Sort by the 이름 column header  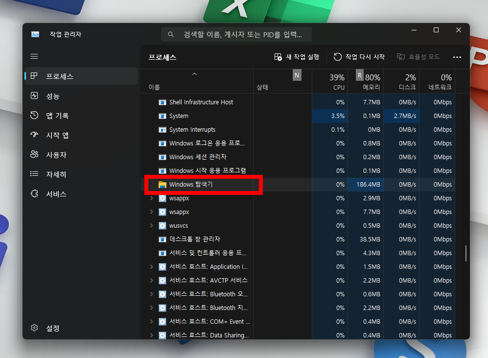[197, 82]
